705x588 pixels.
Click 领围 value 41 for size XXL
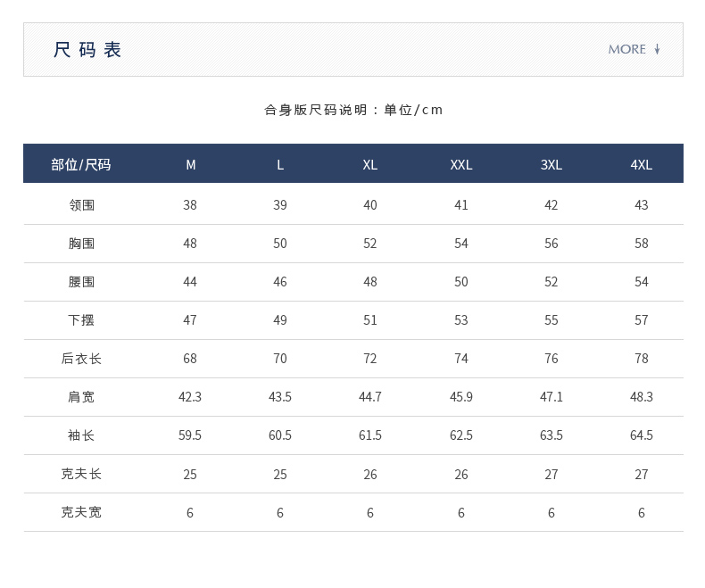(461, 205)
